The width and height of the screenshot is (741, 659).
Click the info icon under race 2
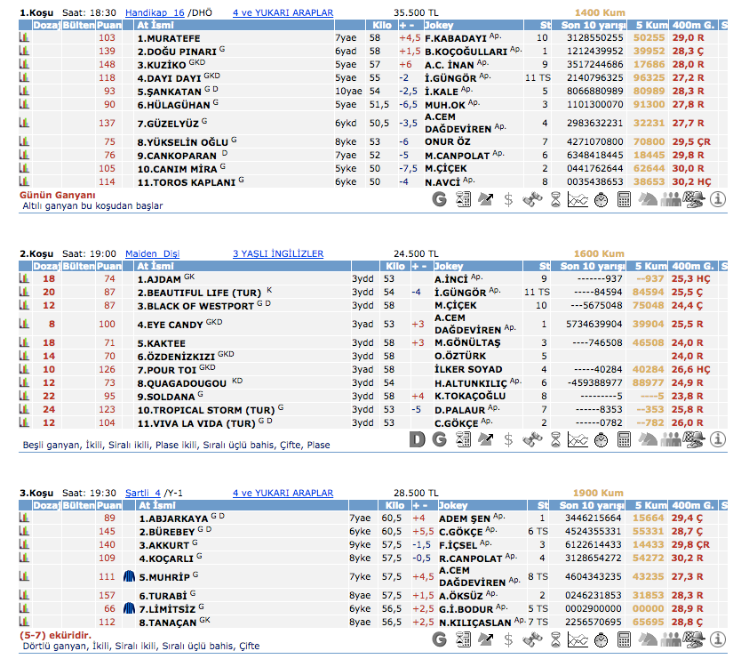719,439
